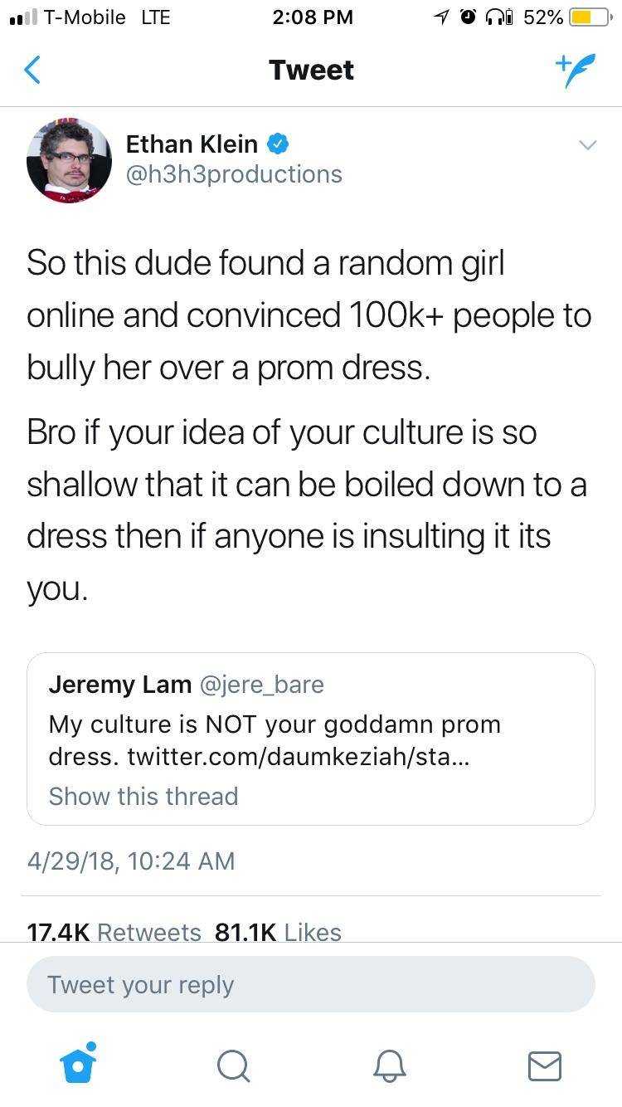Tap the Tweet your reply field
Image resolution: width=622 pixels, height=1107 pixels.
[x=311, y=984]
